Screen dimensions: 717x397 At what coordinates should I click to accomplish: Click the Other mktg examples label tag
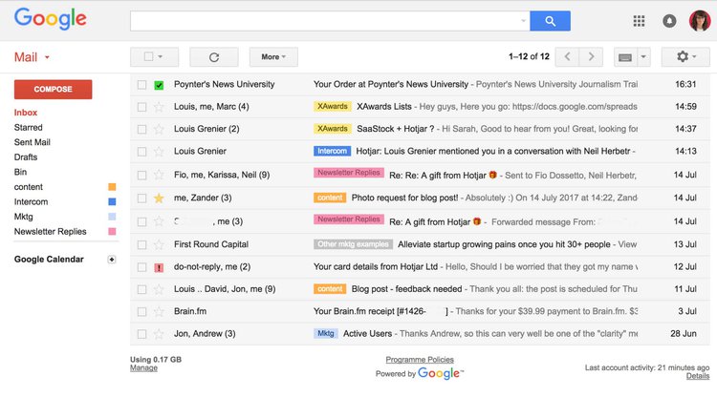[x=353, y=244]
